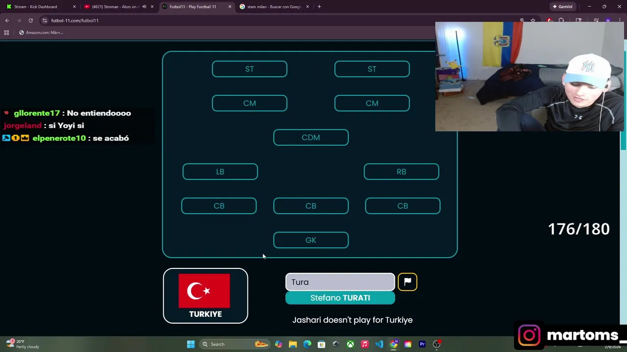Switch to Chrome in the taskbar

tap(393, 344)
